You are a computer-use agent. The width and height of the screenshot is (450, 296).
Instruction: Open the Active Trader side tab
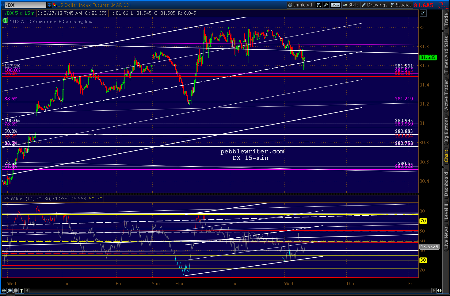coord(446,95)
